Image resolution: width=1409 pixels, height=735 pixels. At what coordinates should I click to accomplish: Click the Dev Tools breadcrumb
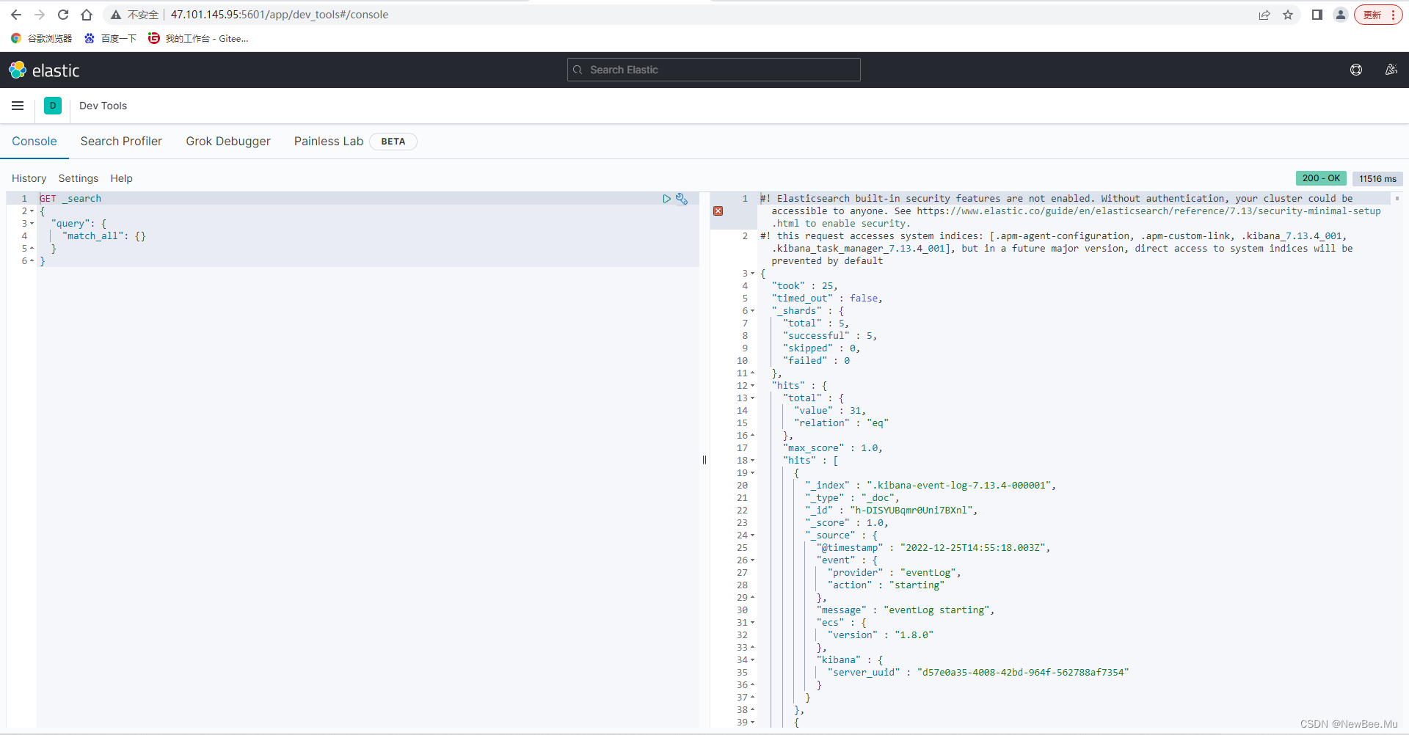tap(103, 106)
